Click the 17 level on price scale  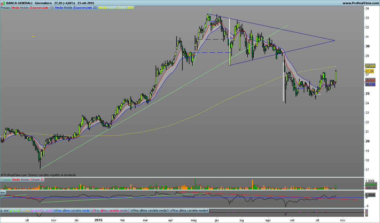(x=367, y=170)
